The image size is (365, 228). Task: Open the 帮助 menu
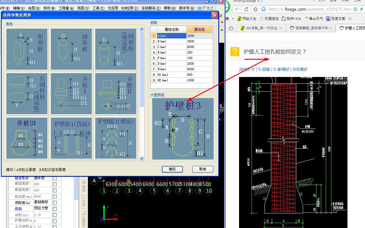pos(170,8)
